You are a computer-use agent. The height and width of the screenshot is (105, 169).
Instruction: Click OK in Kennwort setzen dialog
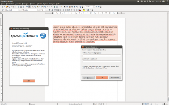(x=102, y=77)
